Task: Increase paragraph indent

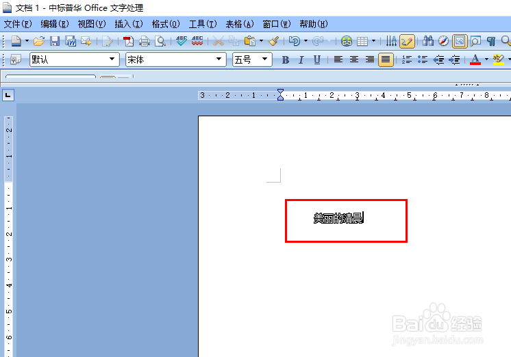Action: [x=454, y=59]
